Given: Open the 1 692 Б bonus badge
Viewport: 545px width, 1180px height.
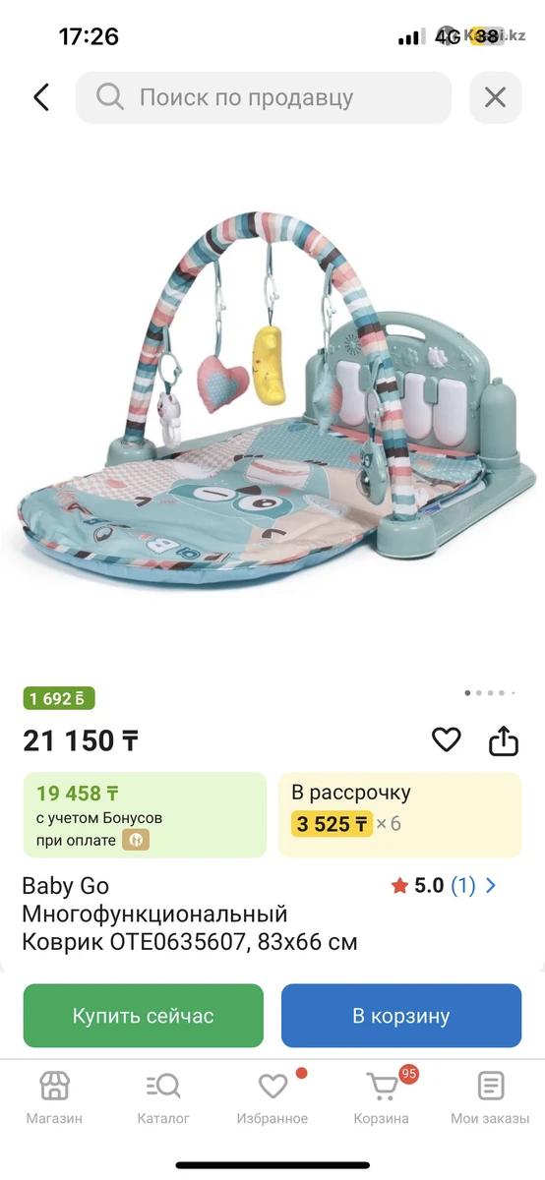Looking at the screenshot, I should point(59,698).
